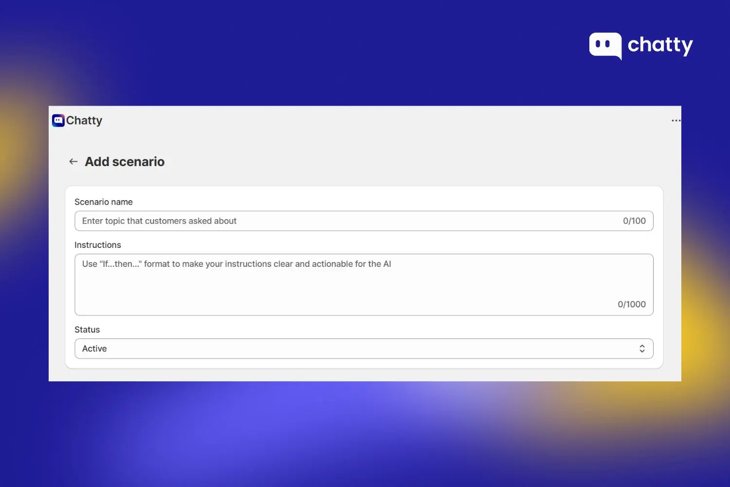Screen dimensions: 730x487
Task: Click the Chatty app name in header
Action: tap(84, 121)
